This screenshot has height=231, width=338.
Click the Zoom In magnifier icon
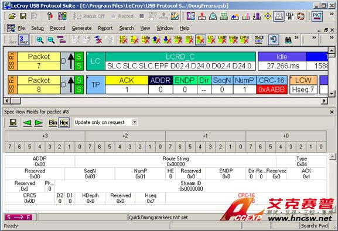point(40,40)
